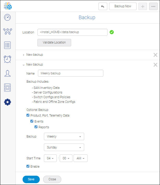Toggle the Events checkbox
Viewport: 160px width, 185px height.
pyautogui.click(x=32, y=121)
